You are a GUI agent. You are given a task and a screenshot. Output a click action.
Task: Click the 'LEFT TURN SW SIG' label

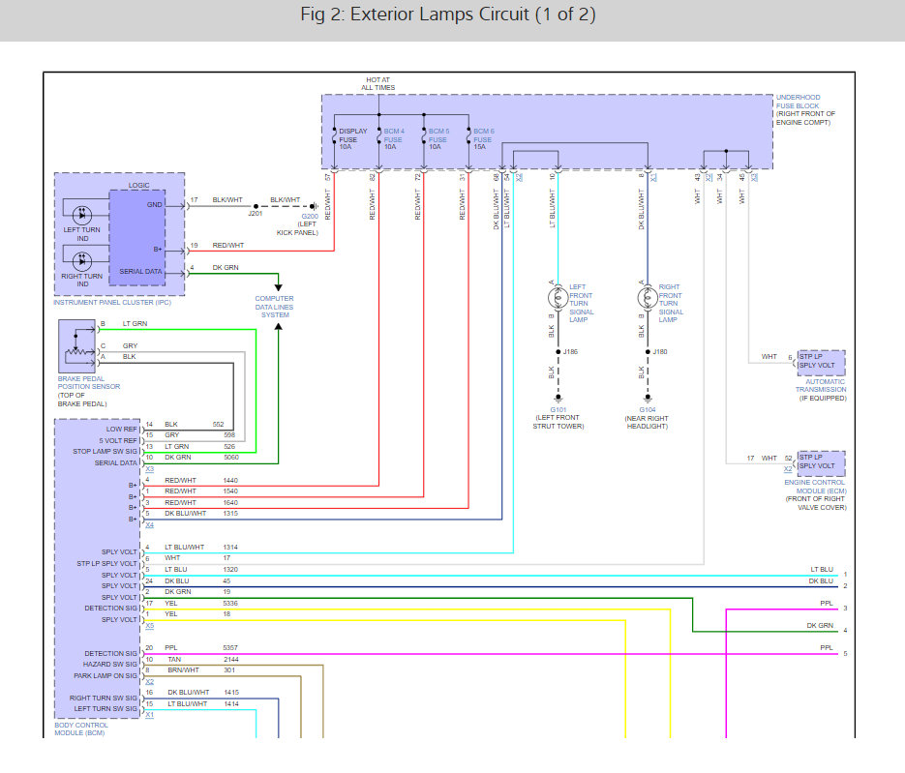point(106,709)
